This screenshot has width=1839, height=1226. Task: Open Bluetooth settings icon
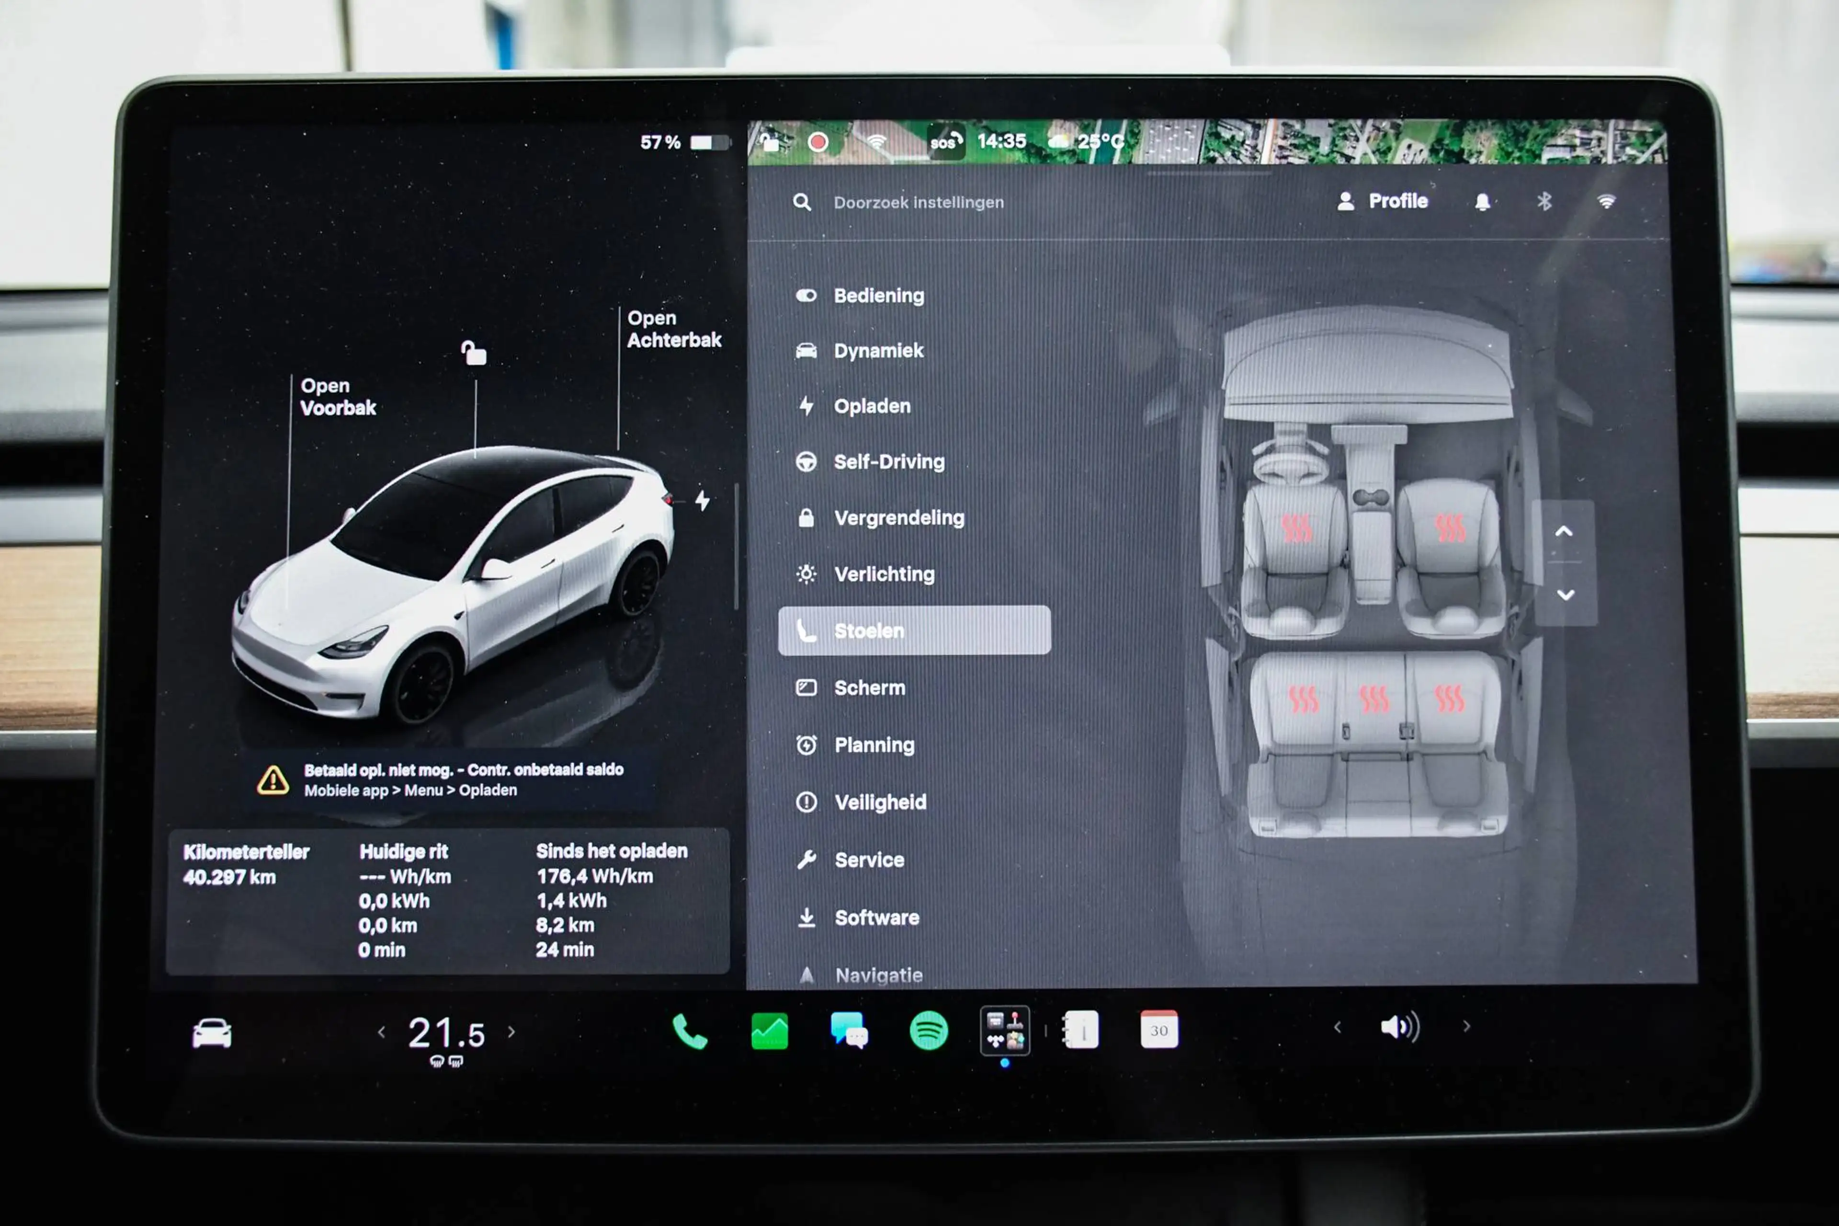point(1544,202)
